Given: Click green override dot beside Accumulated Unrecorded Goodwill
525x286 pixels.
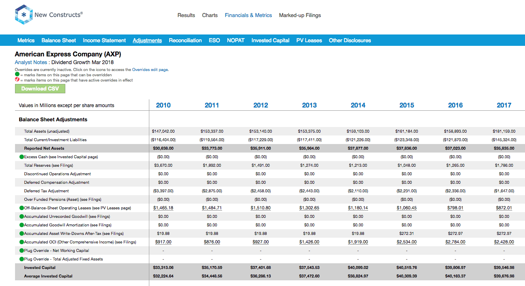Looking at the screenshot, I should (x=22, y=217).
